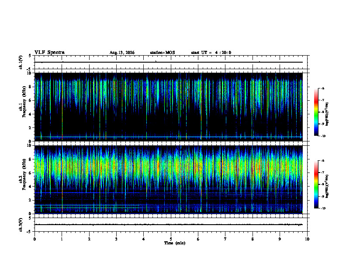Click the "2" frequency tick of ch.2 spectrogram
This screenshot has width=346, height=268.
click(x=31, y=200)
